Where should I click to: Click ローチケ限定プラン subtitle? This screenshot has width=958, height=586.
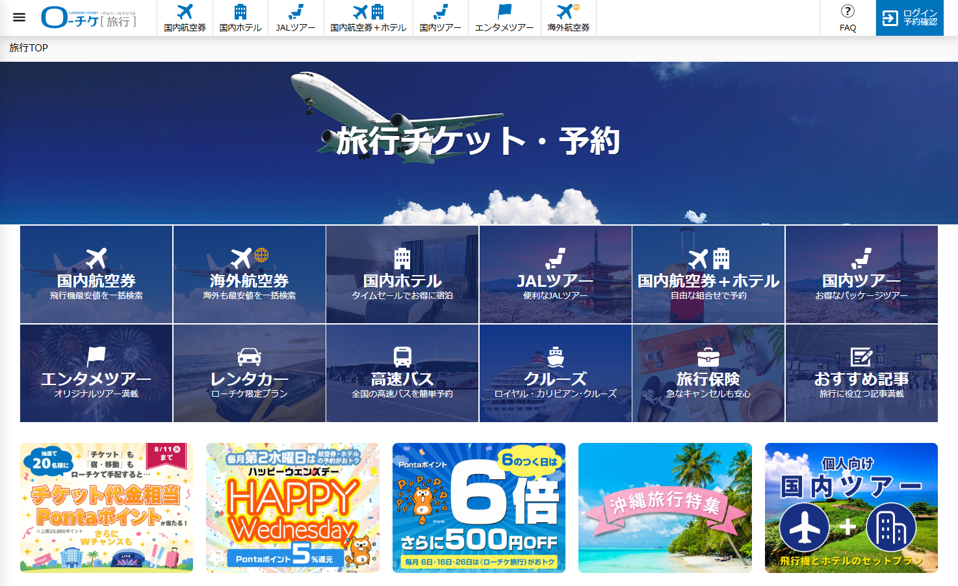click(x=250, y=394)
